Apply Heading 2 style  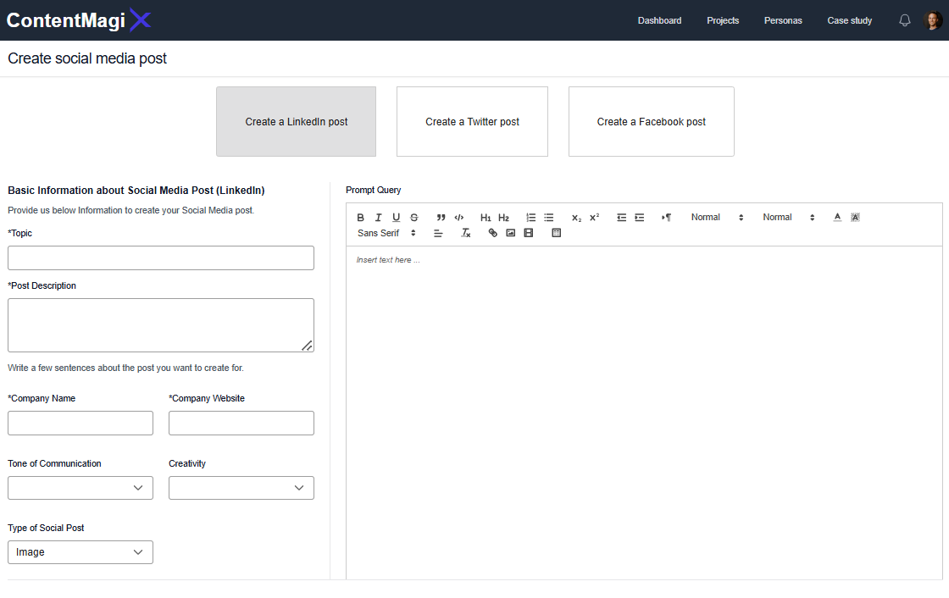(x=503, y=218)
